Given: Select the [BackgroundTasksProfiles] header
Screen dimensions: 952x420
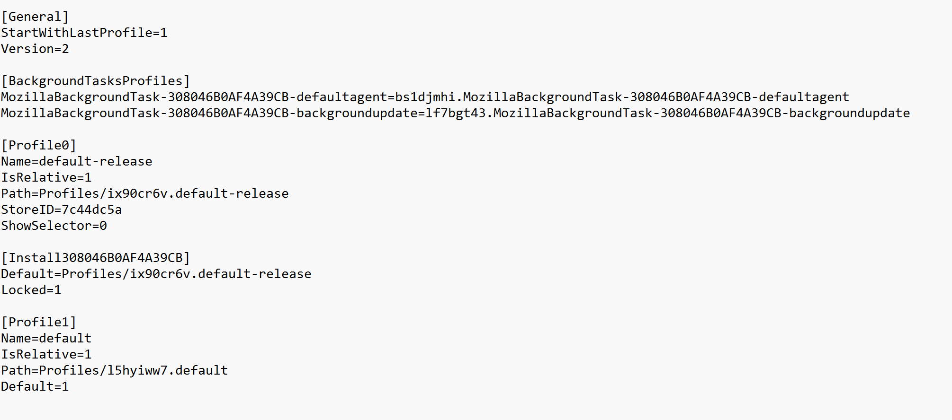Looking at the screenshot, I should (96, 81).
